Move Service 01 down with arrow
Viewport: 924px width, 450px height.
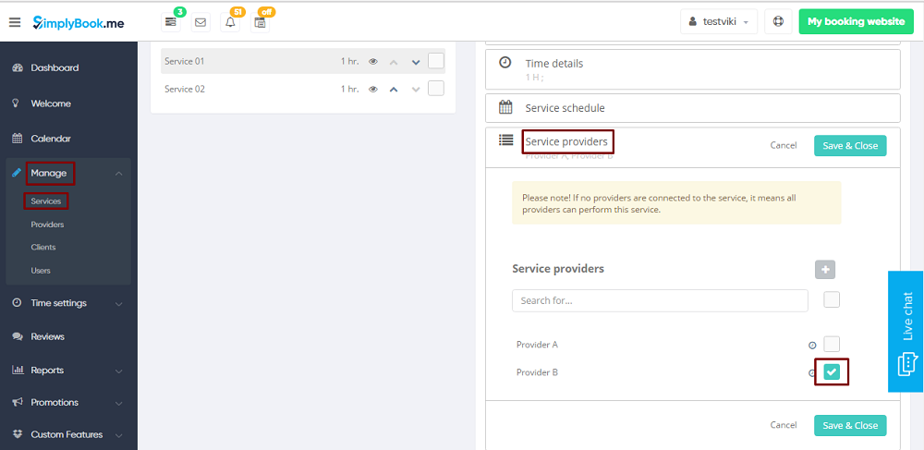coord(416,62)
